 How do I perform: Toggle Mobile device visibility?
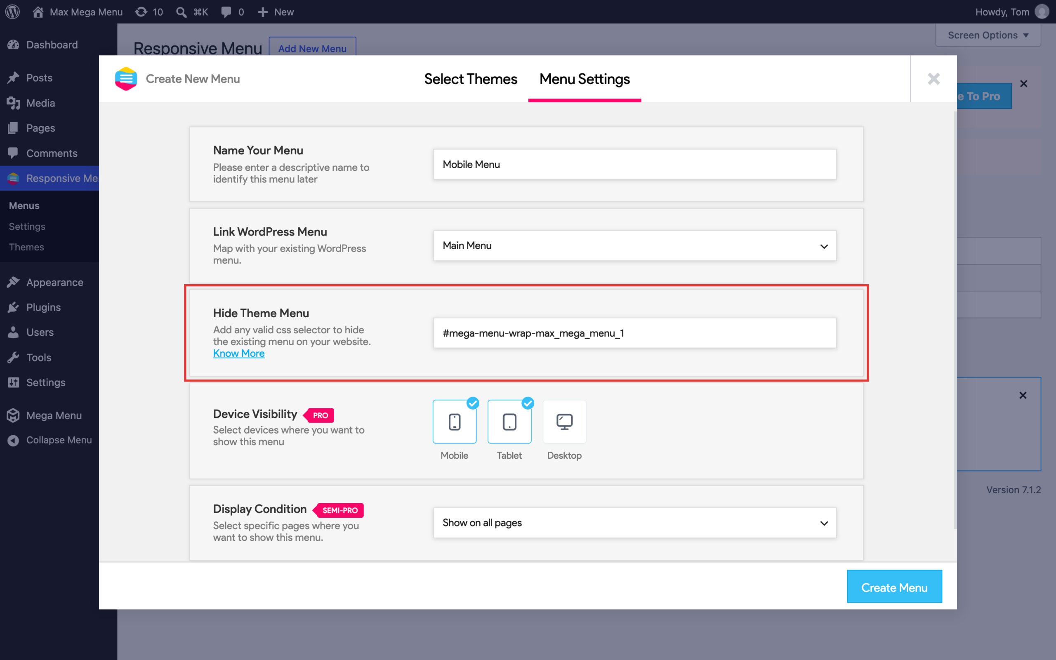(454, 422)
